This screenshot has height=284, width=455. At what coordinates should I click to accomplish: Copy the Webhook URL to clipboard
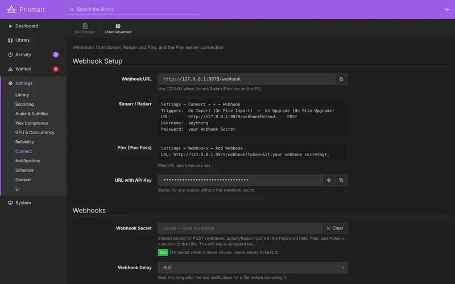[341, 79]
